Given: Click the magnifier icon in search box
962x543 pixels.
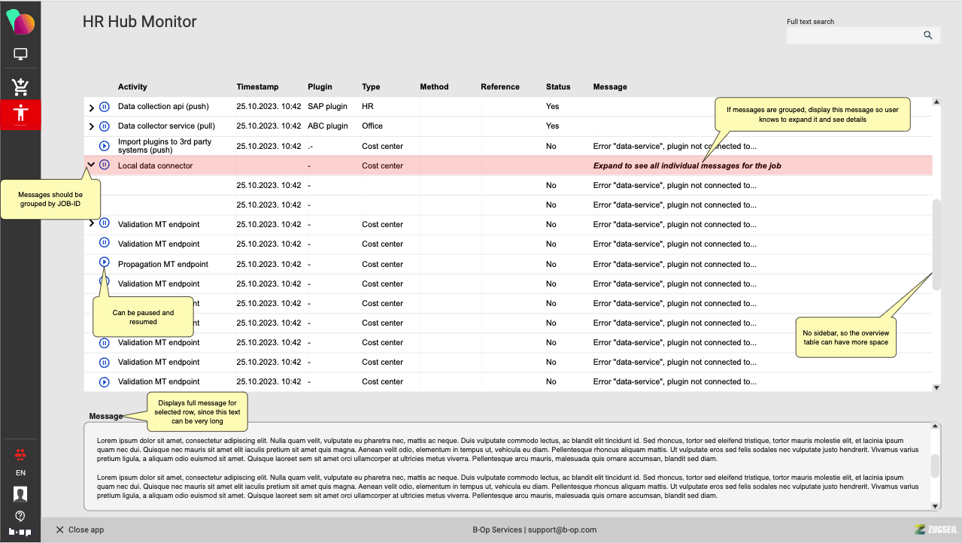Looking at the screenshot, I should [928, 35].
